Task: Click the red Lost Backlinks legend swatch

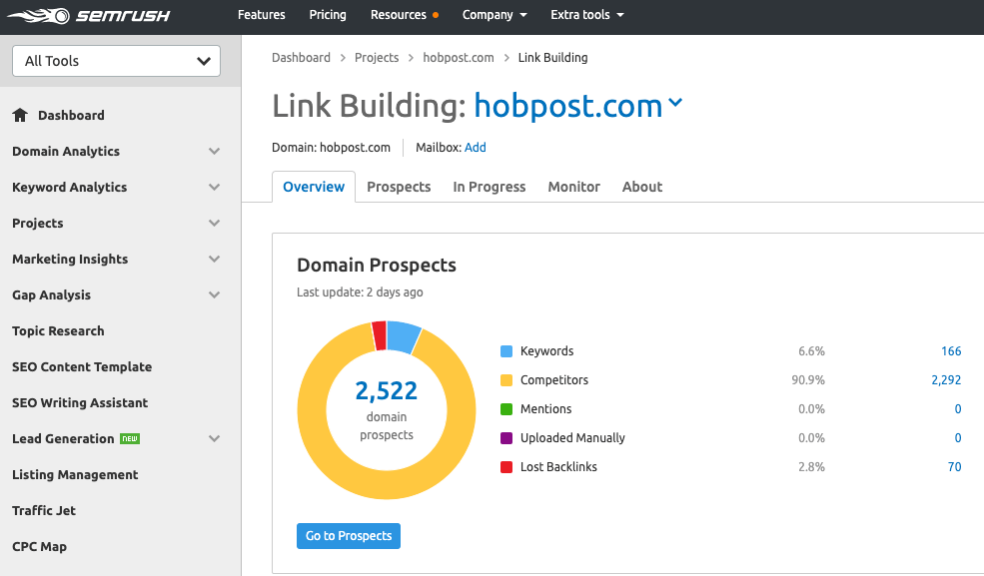Action: tap(506, 466)
